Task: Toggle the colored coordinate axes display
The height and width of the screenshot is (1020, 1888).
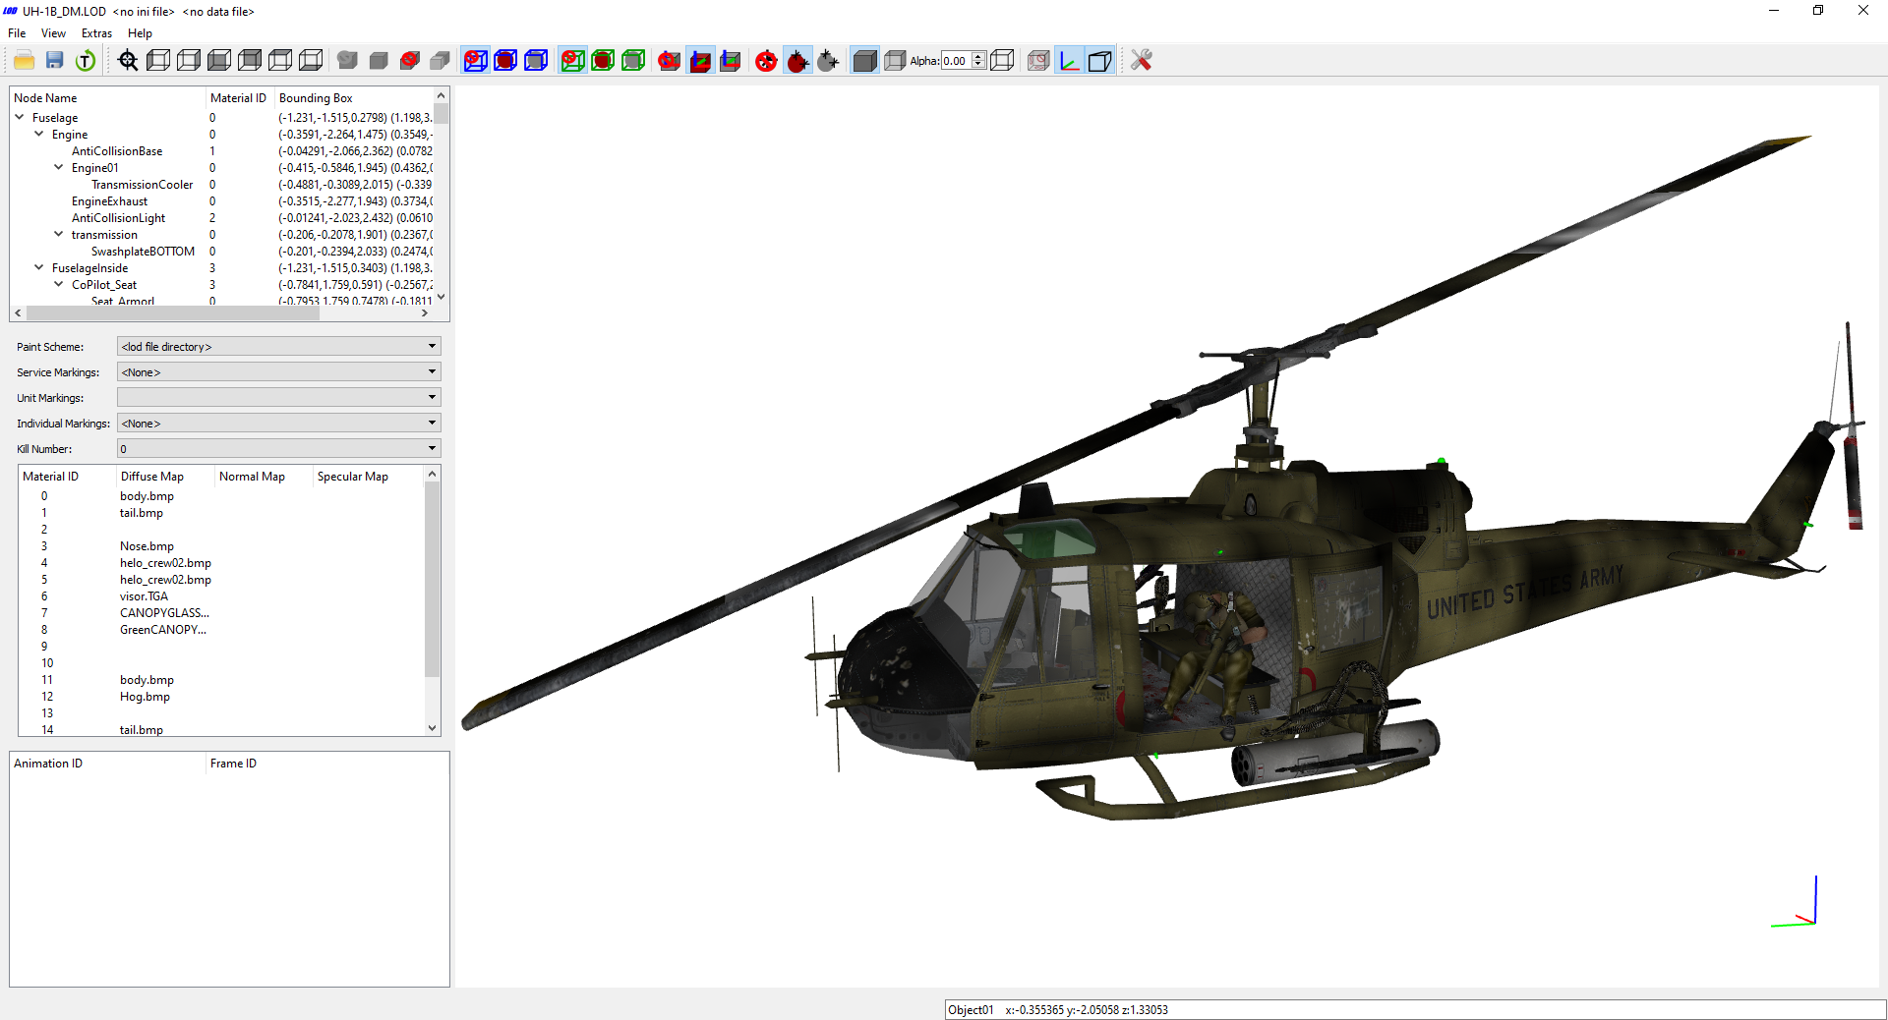Action: tap(1069, 61)
